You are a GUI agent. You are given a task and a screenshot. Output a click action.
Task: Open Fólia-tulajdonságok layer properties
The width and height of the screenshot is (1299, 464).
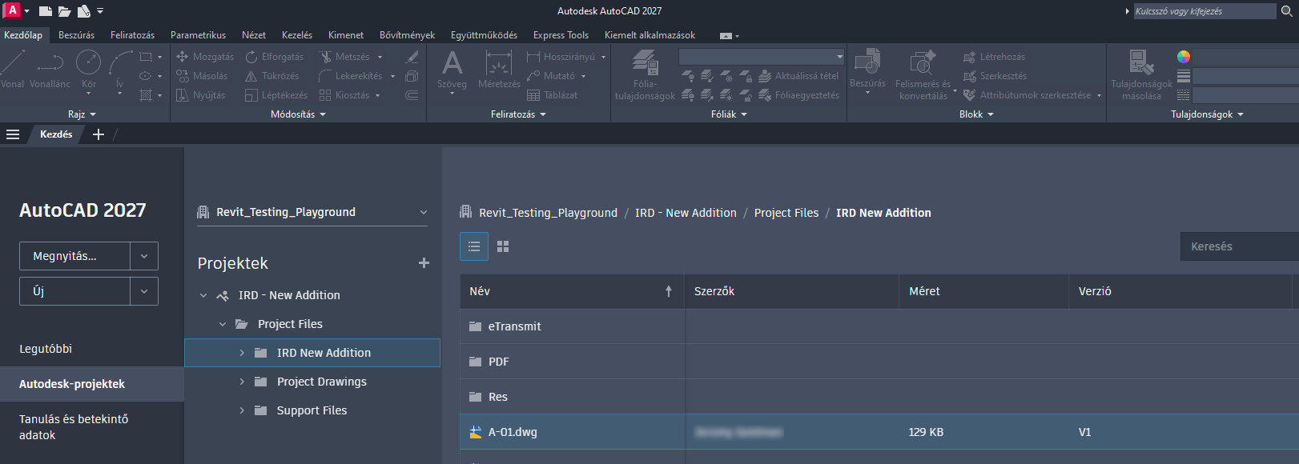pyautogui.click(x=645, y=74)
